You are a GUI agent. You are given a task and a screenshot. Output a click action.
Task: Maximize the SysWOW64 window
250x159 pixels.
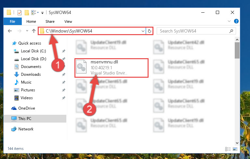tap(217, 12)
